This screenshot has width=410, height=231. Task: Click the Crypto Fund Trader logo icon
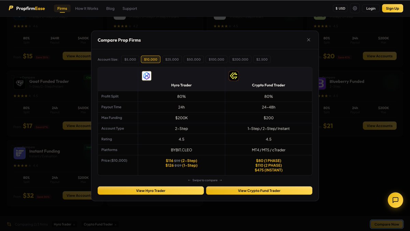click(234, 76)
